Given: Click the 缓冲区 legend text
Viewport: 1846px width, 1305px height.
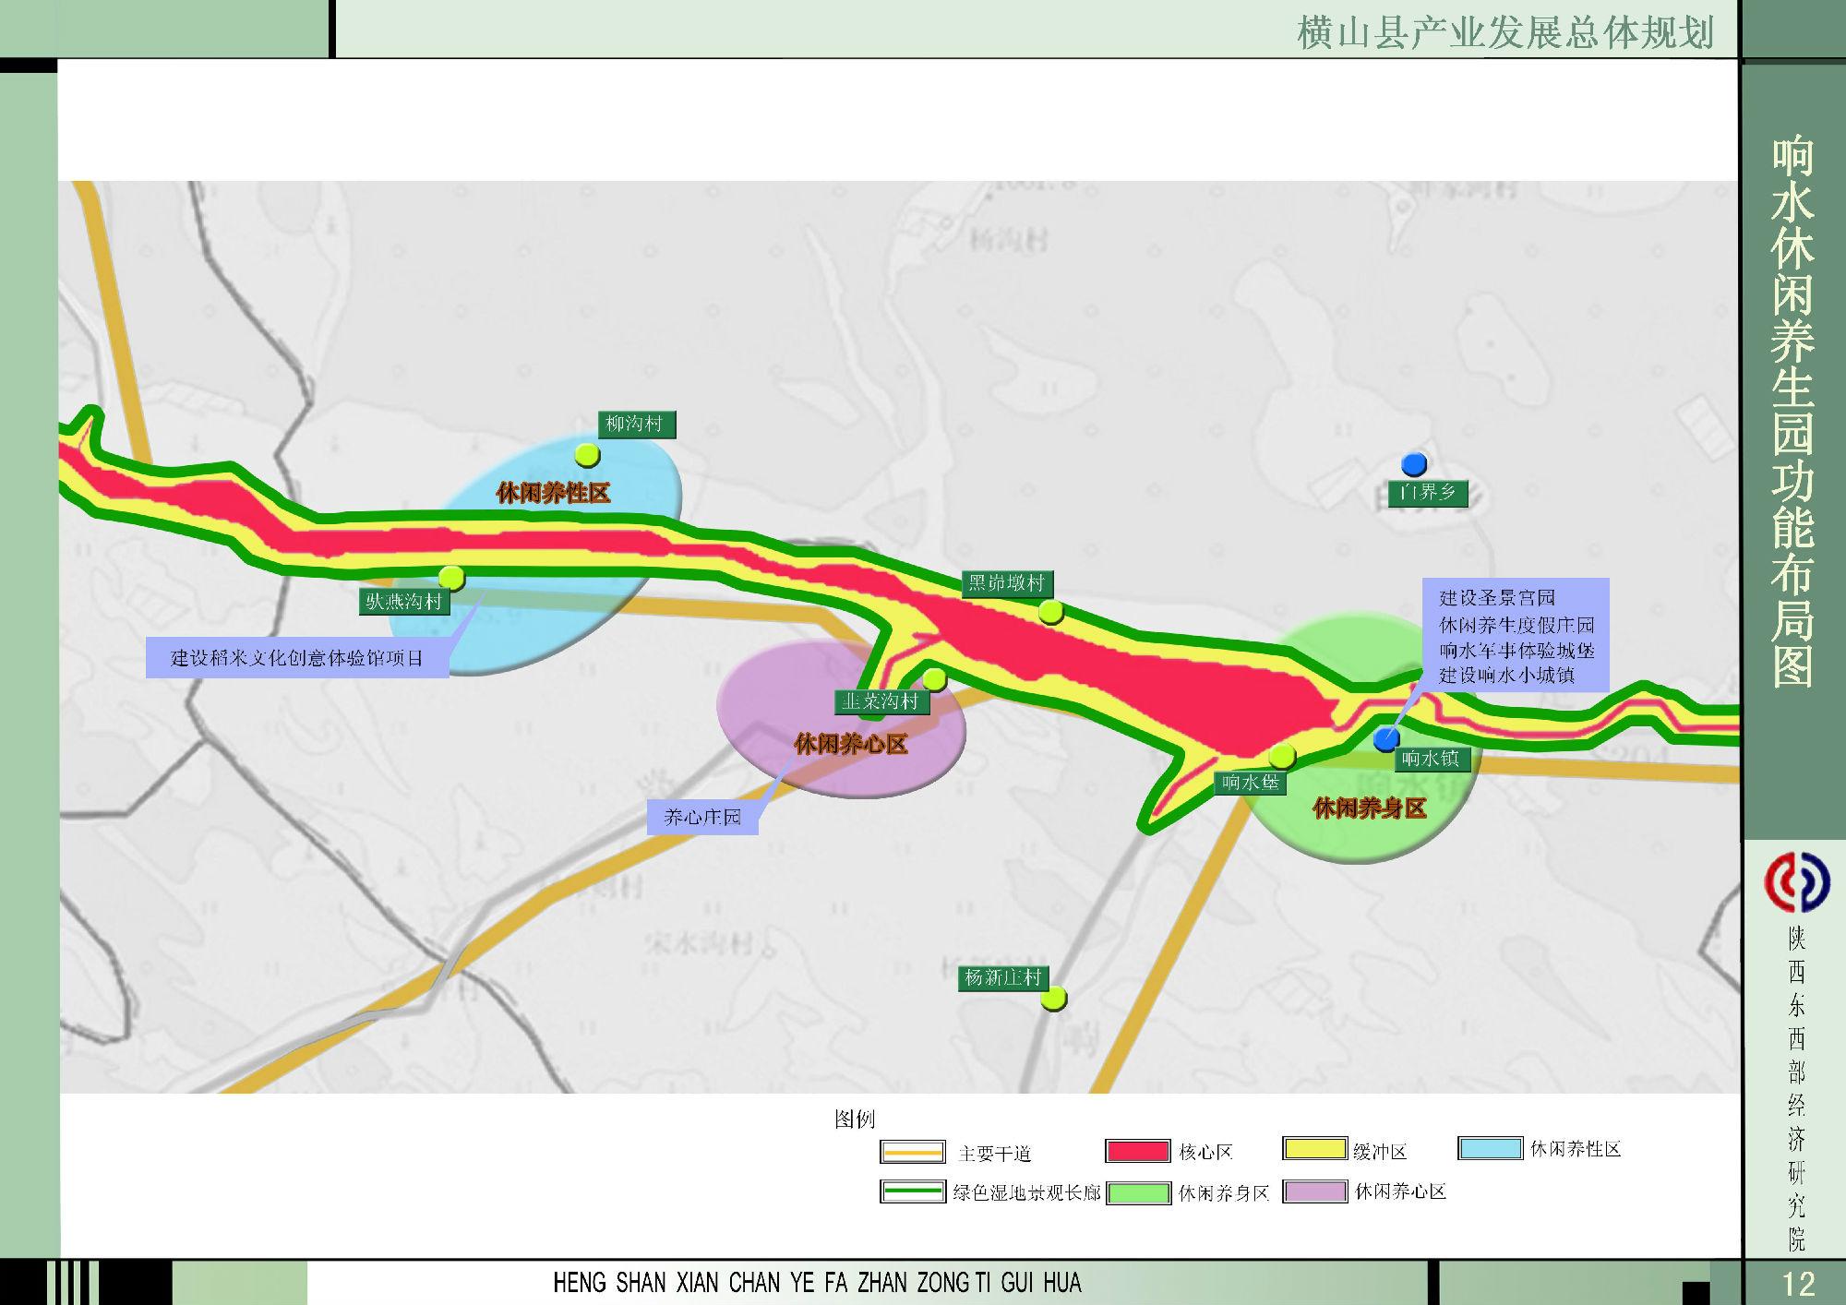Looking at the screenshot, I should (1380, 1152).
